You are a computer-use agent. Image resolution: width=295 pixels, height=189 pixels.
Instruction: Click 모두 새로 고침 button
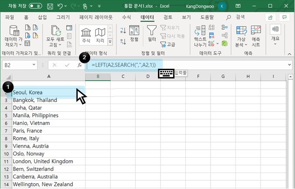[x=55, y=36]
